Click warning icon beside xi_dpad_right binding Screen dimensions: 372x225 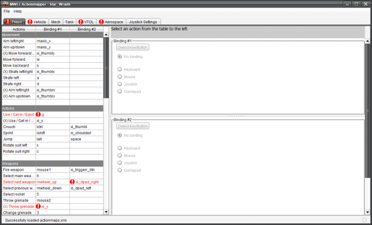pos(72,182)
